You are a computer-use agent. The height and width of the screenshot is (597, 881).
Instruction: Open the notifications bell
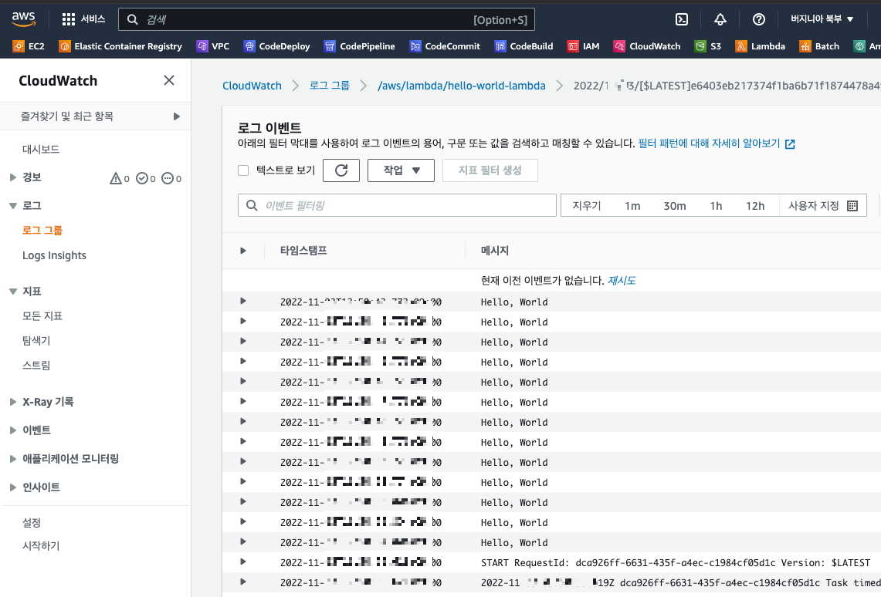(x=720, y=19)
